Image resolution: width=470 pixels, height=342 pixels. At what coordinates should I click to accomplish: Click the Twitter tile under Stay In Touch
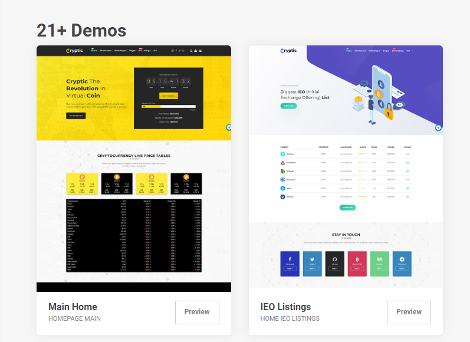313,264
